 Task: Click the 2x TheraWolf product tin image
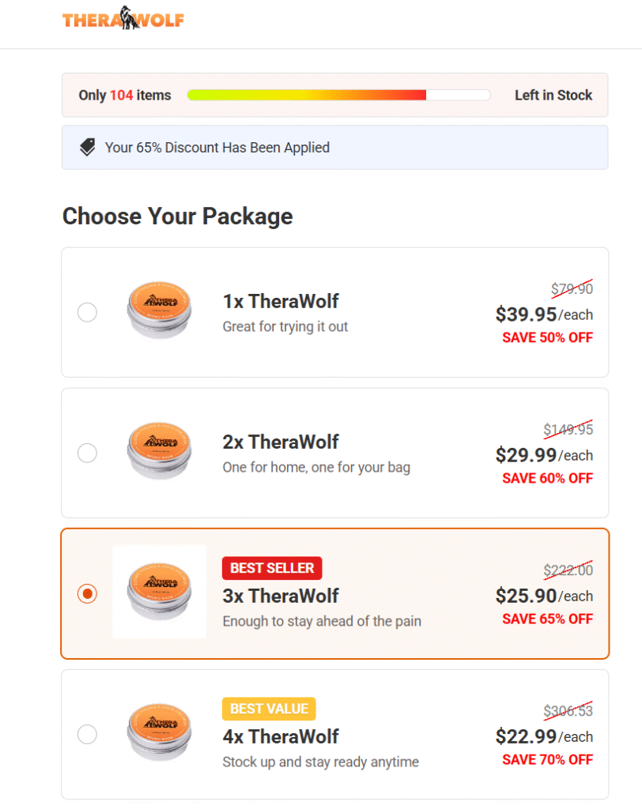(159, 452)
